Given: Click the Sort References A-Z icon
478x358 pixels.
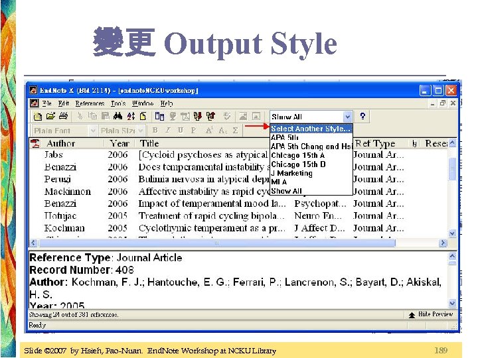Looking at the screenshot, I should 131,116.
